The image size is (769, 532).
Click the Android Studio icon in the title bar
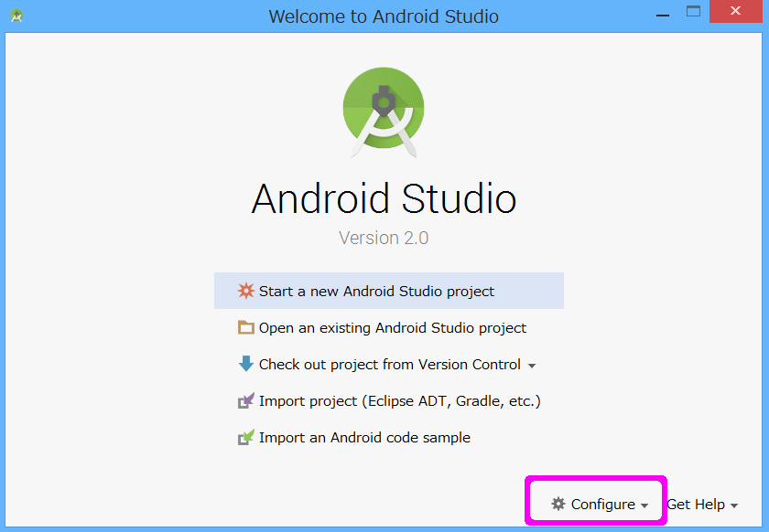(16, 16)
